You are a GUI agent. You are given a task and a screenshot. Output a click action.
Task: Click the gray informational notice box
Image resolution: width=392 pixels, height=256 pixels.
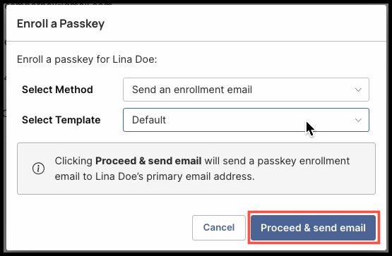click(196, 169)
